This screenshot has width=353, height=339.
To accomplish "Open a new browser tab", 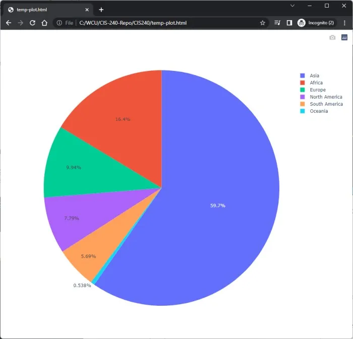I will [101, 10].
